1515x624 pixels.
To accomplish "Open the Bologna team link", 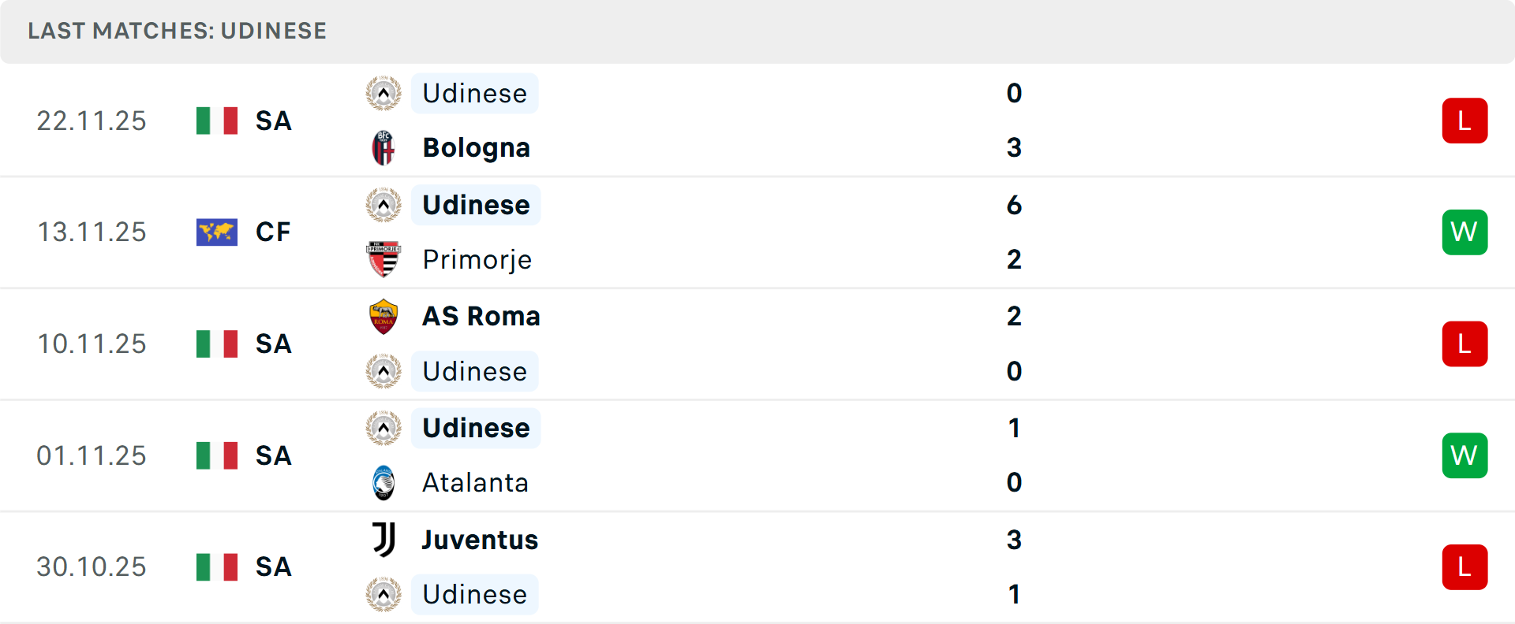I will [476, 148].
